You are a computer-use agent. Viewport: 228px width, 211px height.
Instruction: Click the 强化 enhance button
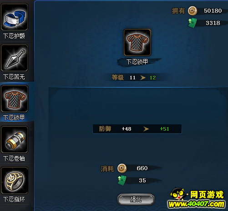point(136,199)
